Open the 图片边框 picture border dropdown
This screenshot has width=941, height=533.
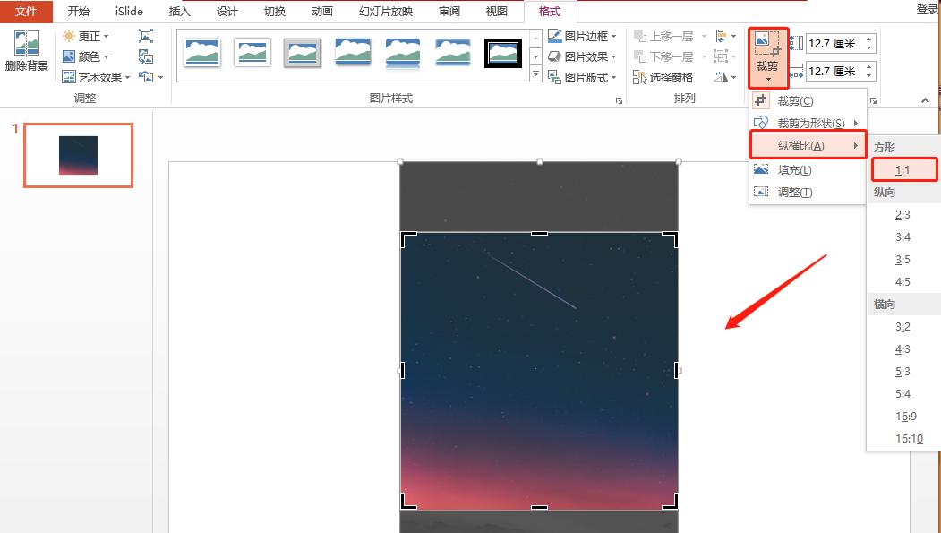(x=583, y=36)
